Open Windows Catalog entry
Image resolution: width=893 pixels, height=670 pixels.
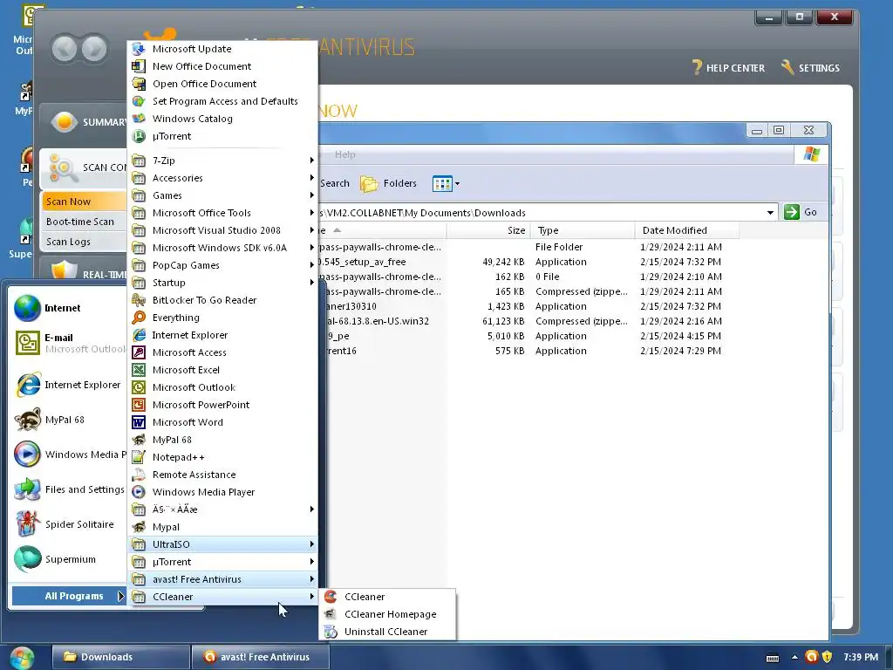pyautogui.click(x=222, y=119)
